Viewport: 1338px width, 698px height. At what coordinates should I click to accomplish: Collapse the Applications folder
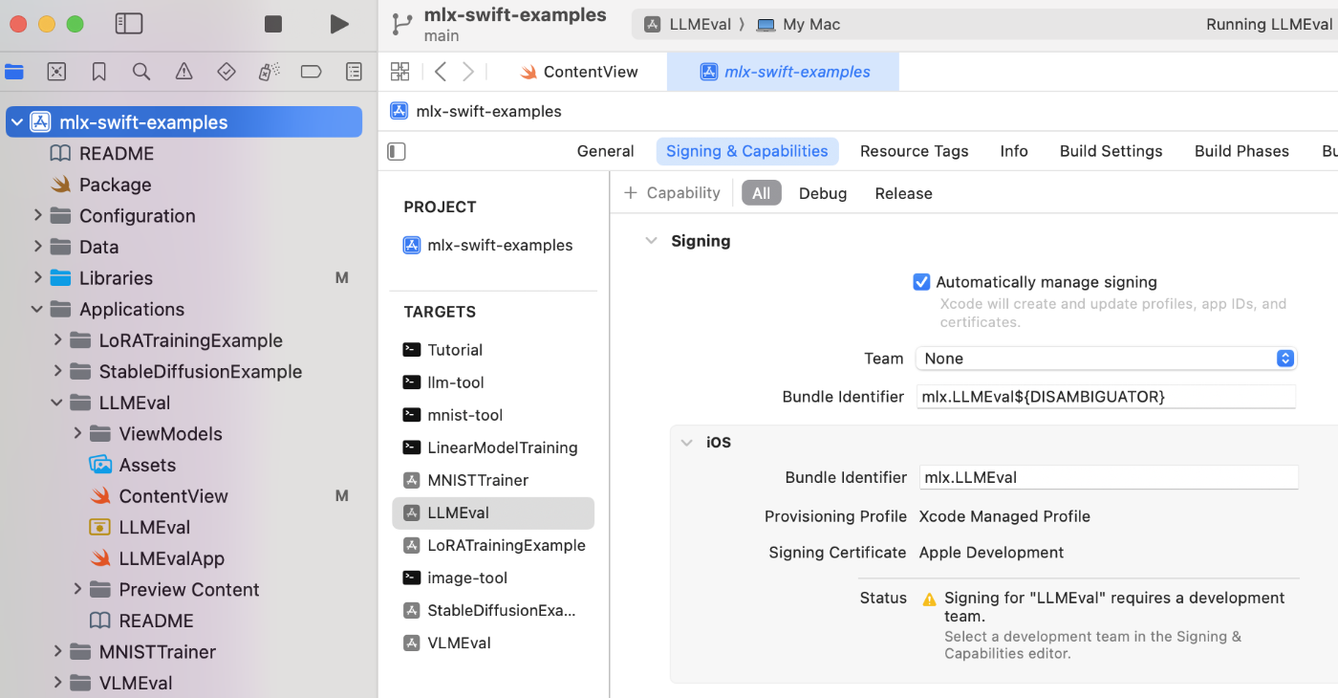[37, 309]
